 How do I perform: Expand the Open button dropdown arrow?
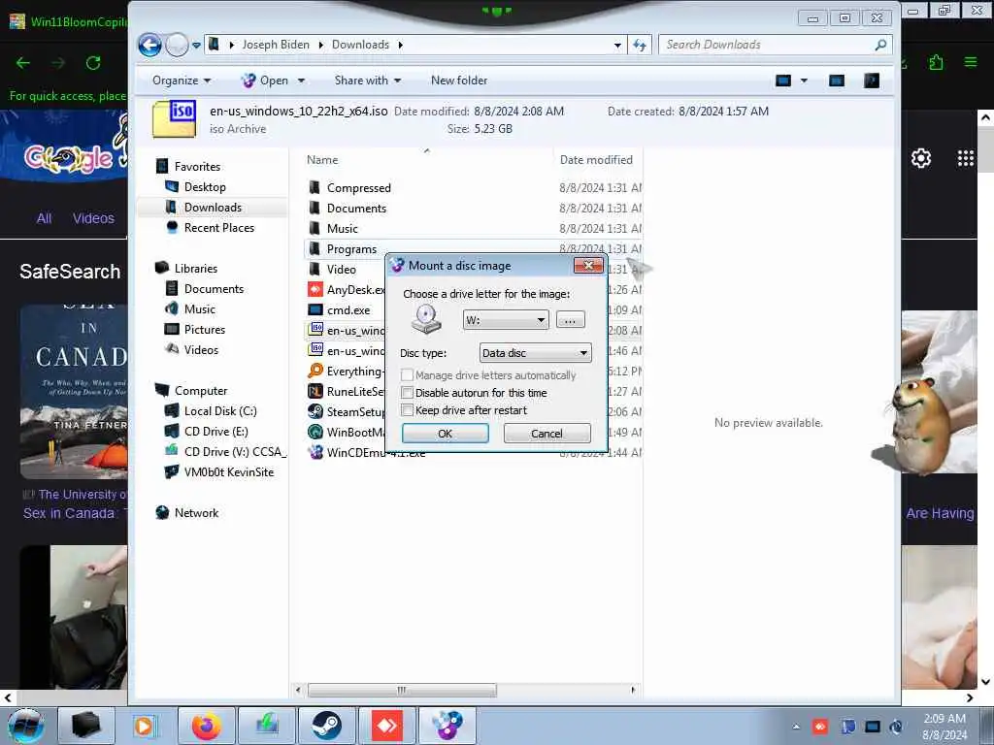[x=301, y=81]
